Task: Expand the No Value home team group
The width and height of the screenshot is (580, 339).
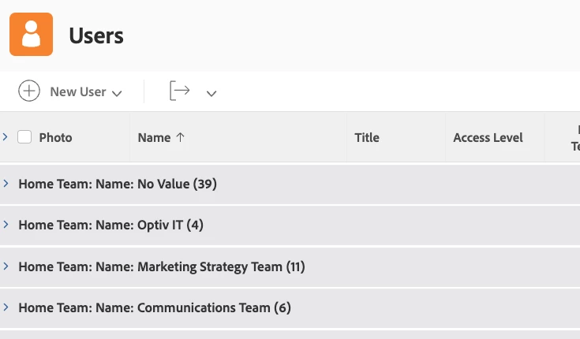Action: pyautogui.click(x=6, y=184)
